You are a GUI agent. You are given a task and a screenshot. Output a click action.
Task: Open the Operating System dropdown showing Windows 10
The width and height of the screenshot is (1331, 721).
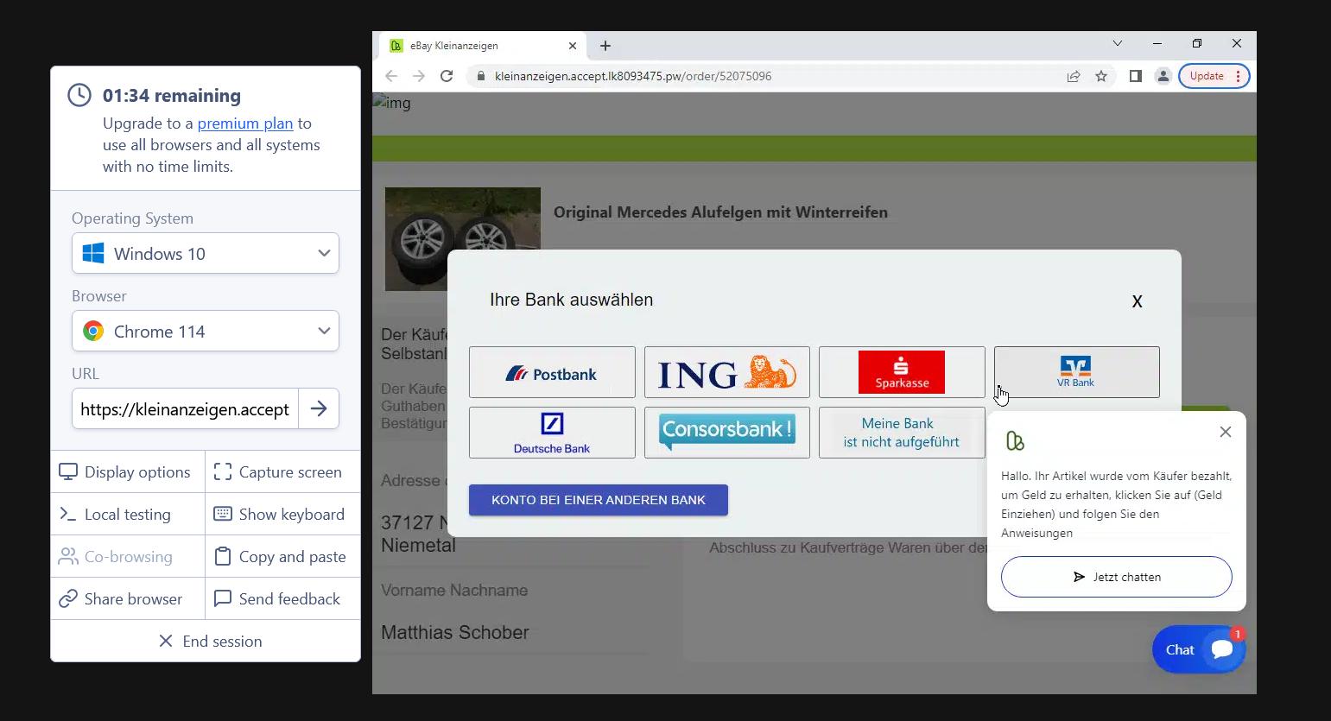[206, 254]
